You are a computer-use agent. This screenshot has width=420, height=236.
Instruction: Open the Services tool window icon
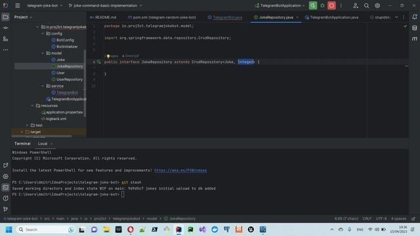[x=5, y=176]
